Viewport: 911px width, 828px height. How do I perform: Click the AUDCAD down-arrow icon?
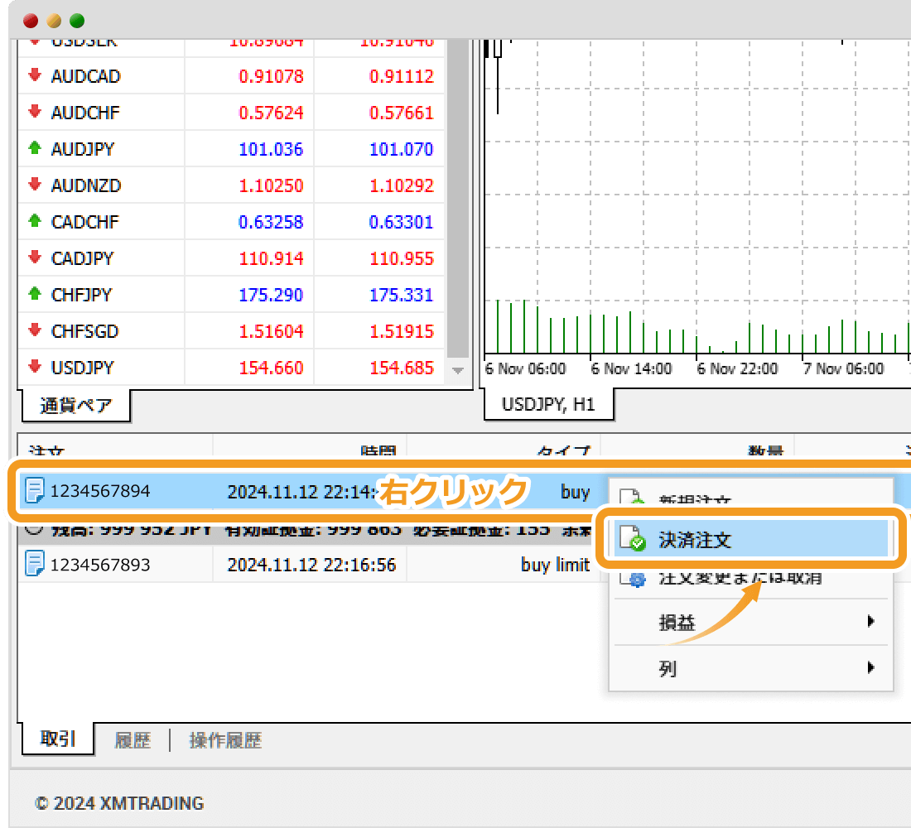35,75
